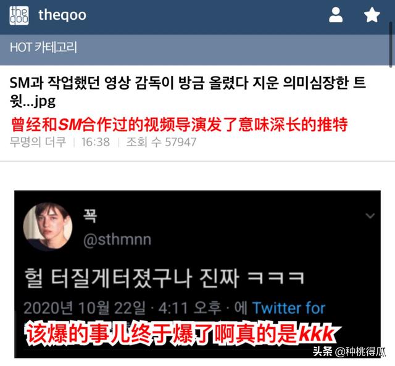Open the user profile icon
The image size is (395, 366).
[x=336, y=15]
